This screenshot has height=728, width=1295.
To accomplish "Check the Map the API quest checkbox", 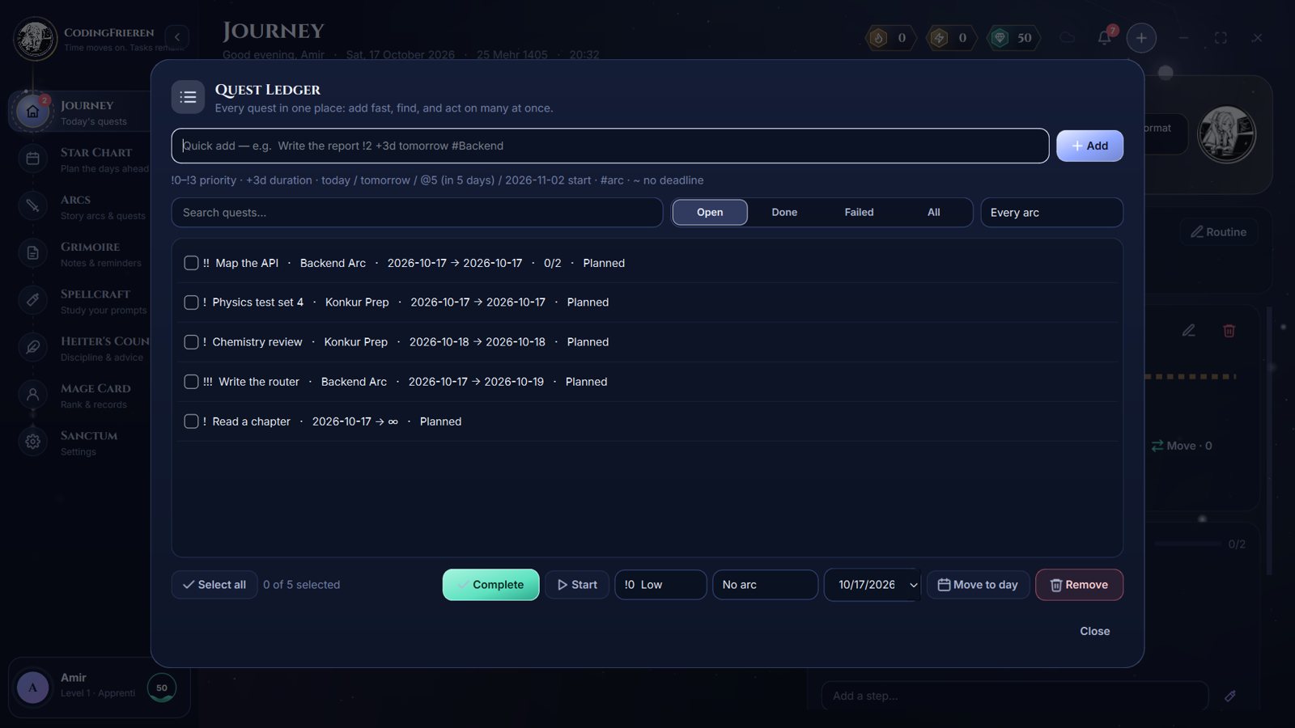I will 191,263.
